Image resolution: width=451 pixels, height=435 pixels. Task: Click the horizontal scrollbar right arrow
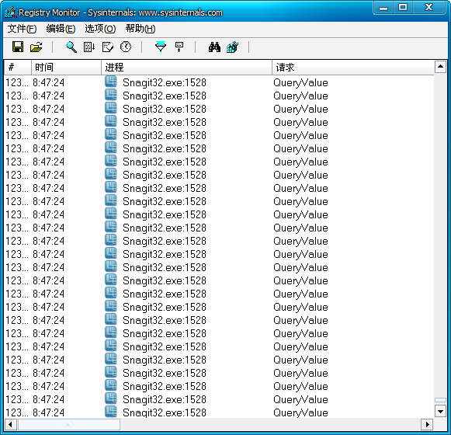(427, 424)
